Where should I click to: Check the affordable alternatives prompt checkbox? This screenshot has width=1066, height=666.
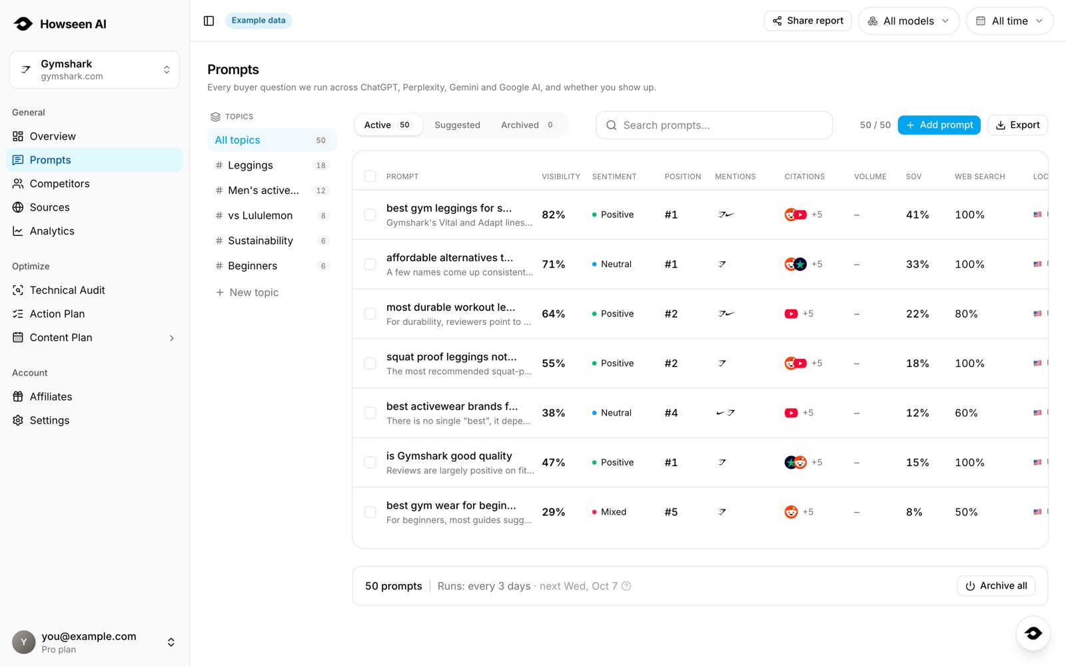point(370,264)
